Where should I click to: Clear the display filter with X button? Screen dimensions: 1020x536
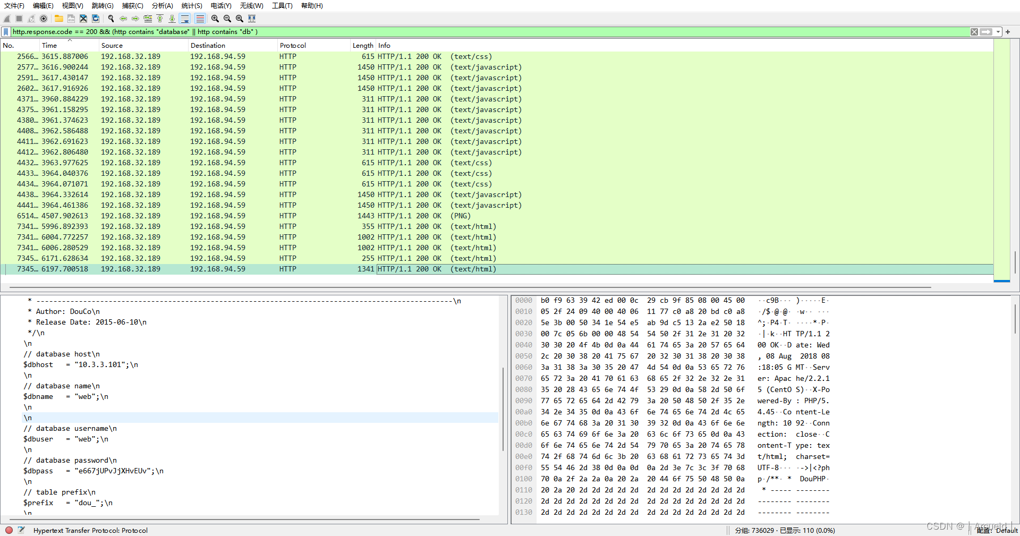pyautogui.click(x=974, y=32)
